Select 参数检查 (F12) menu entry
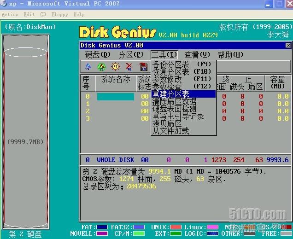 (x=183, y=87)
